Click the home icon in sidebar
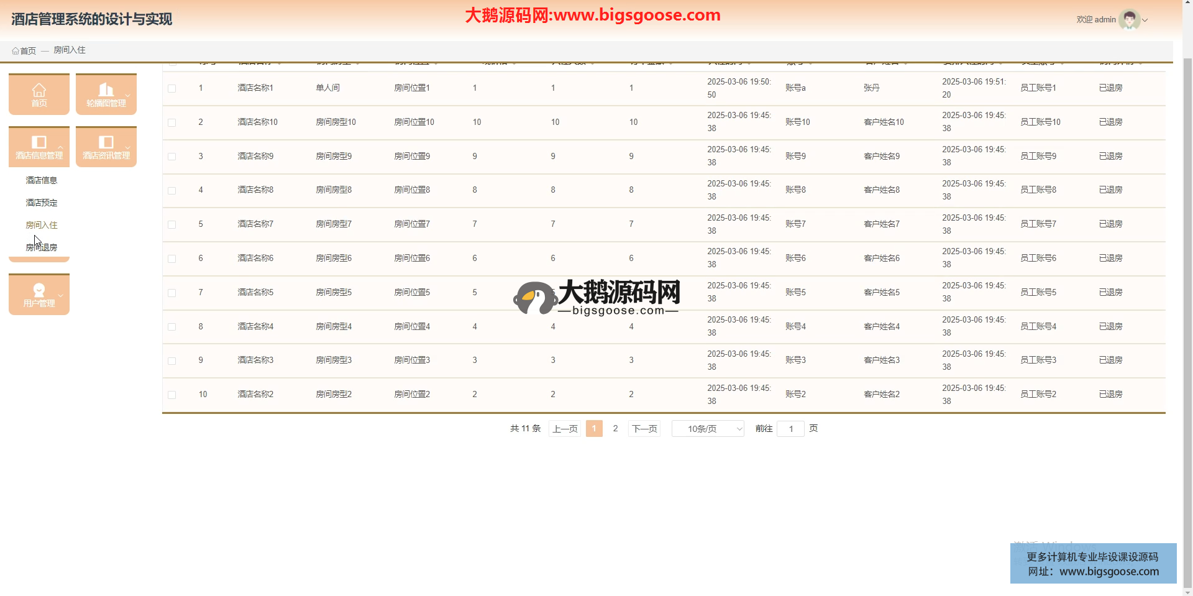The image size is (1193, 596). click(x=39, y=90)
